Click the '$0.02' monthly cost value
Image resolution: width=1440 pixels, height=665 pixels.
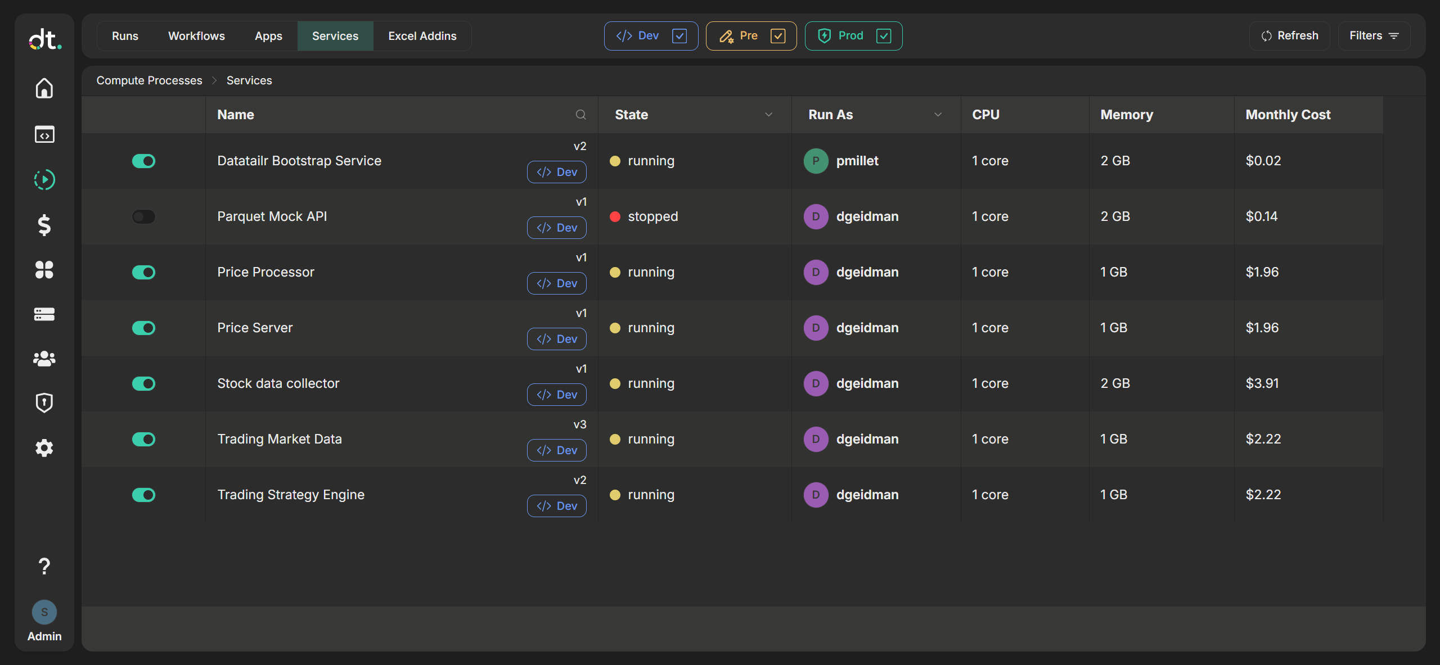tap(1263, 161)
